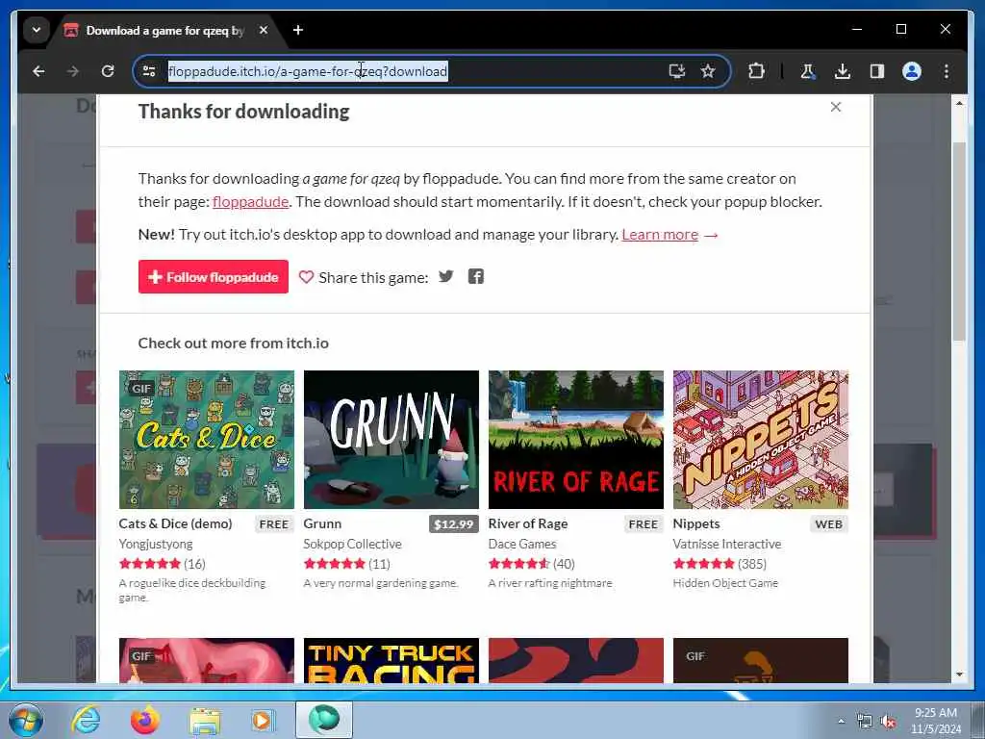The width and height of the screenshot is (985, 739).
Task: Show browser downloads
Action: tap(843, 71)
